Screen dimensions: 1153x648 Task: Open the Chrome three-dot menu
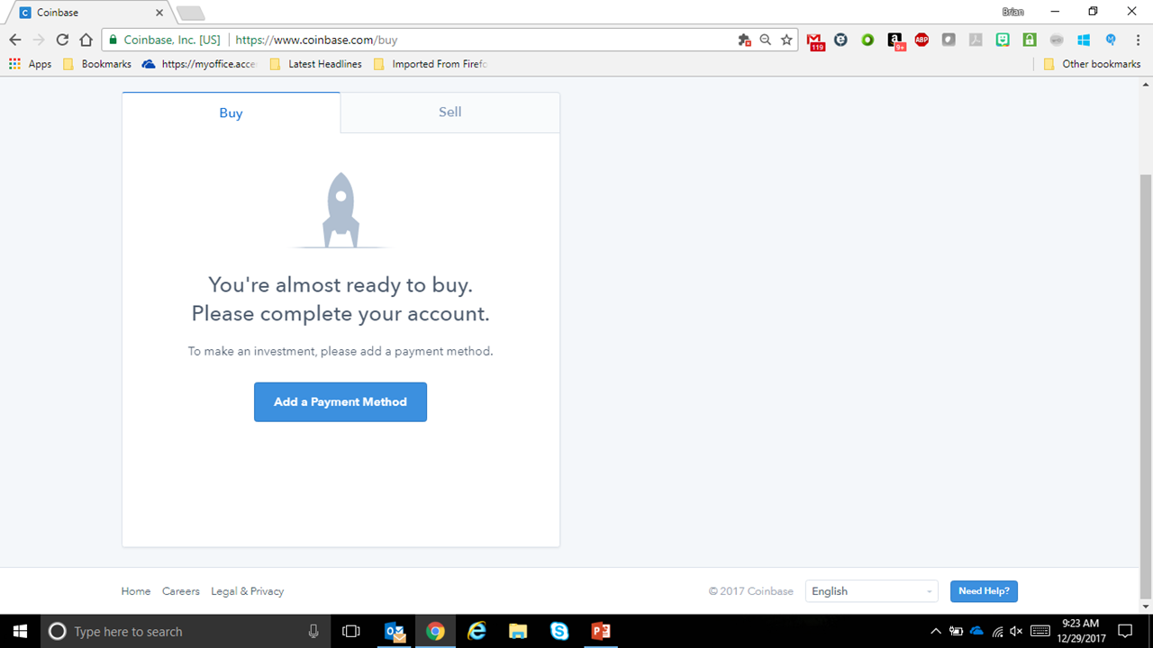coord(1138,40)
